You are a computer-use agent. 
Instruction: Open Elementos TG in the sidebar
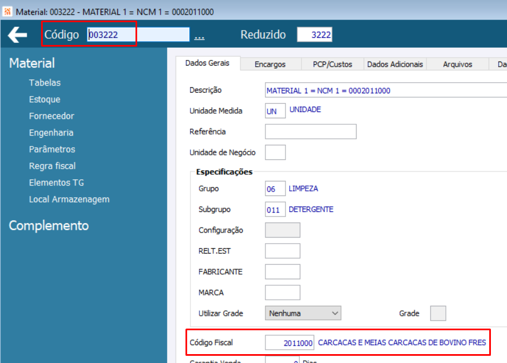point(56,183)
